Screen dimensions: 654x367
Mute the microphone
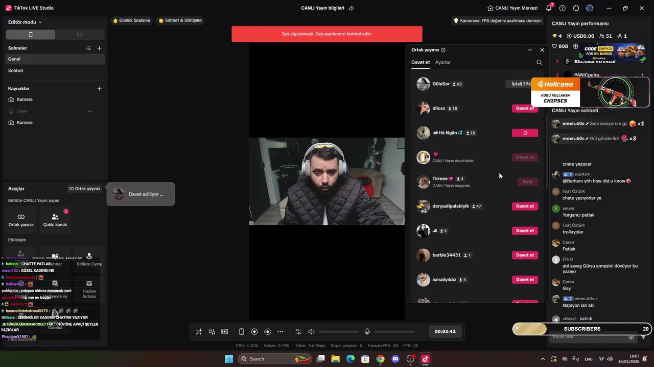pos(367,332)
